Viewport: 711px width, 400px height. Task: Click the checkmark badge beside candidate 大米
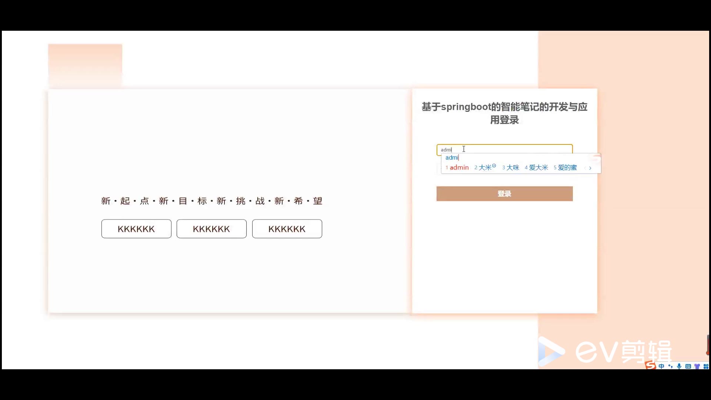494,166
